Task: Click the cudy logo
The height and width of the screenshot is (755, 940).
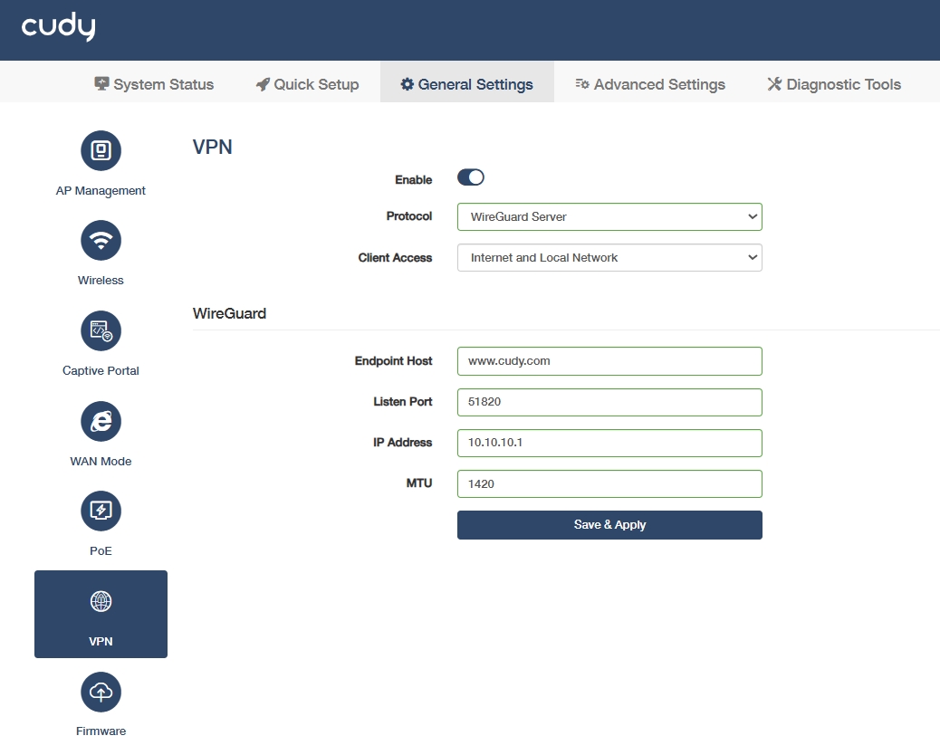Action: [x=58, y=27]
